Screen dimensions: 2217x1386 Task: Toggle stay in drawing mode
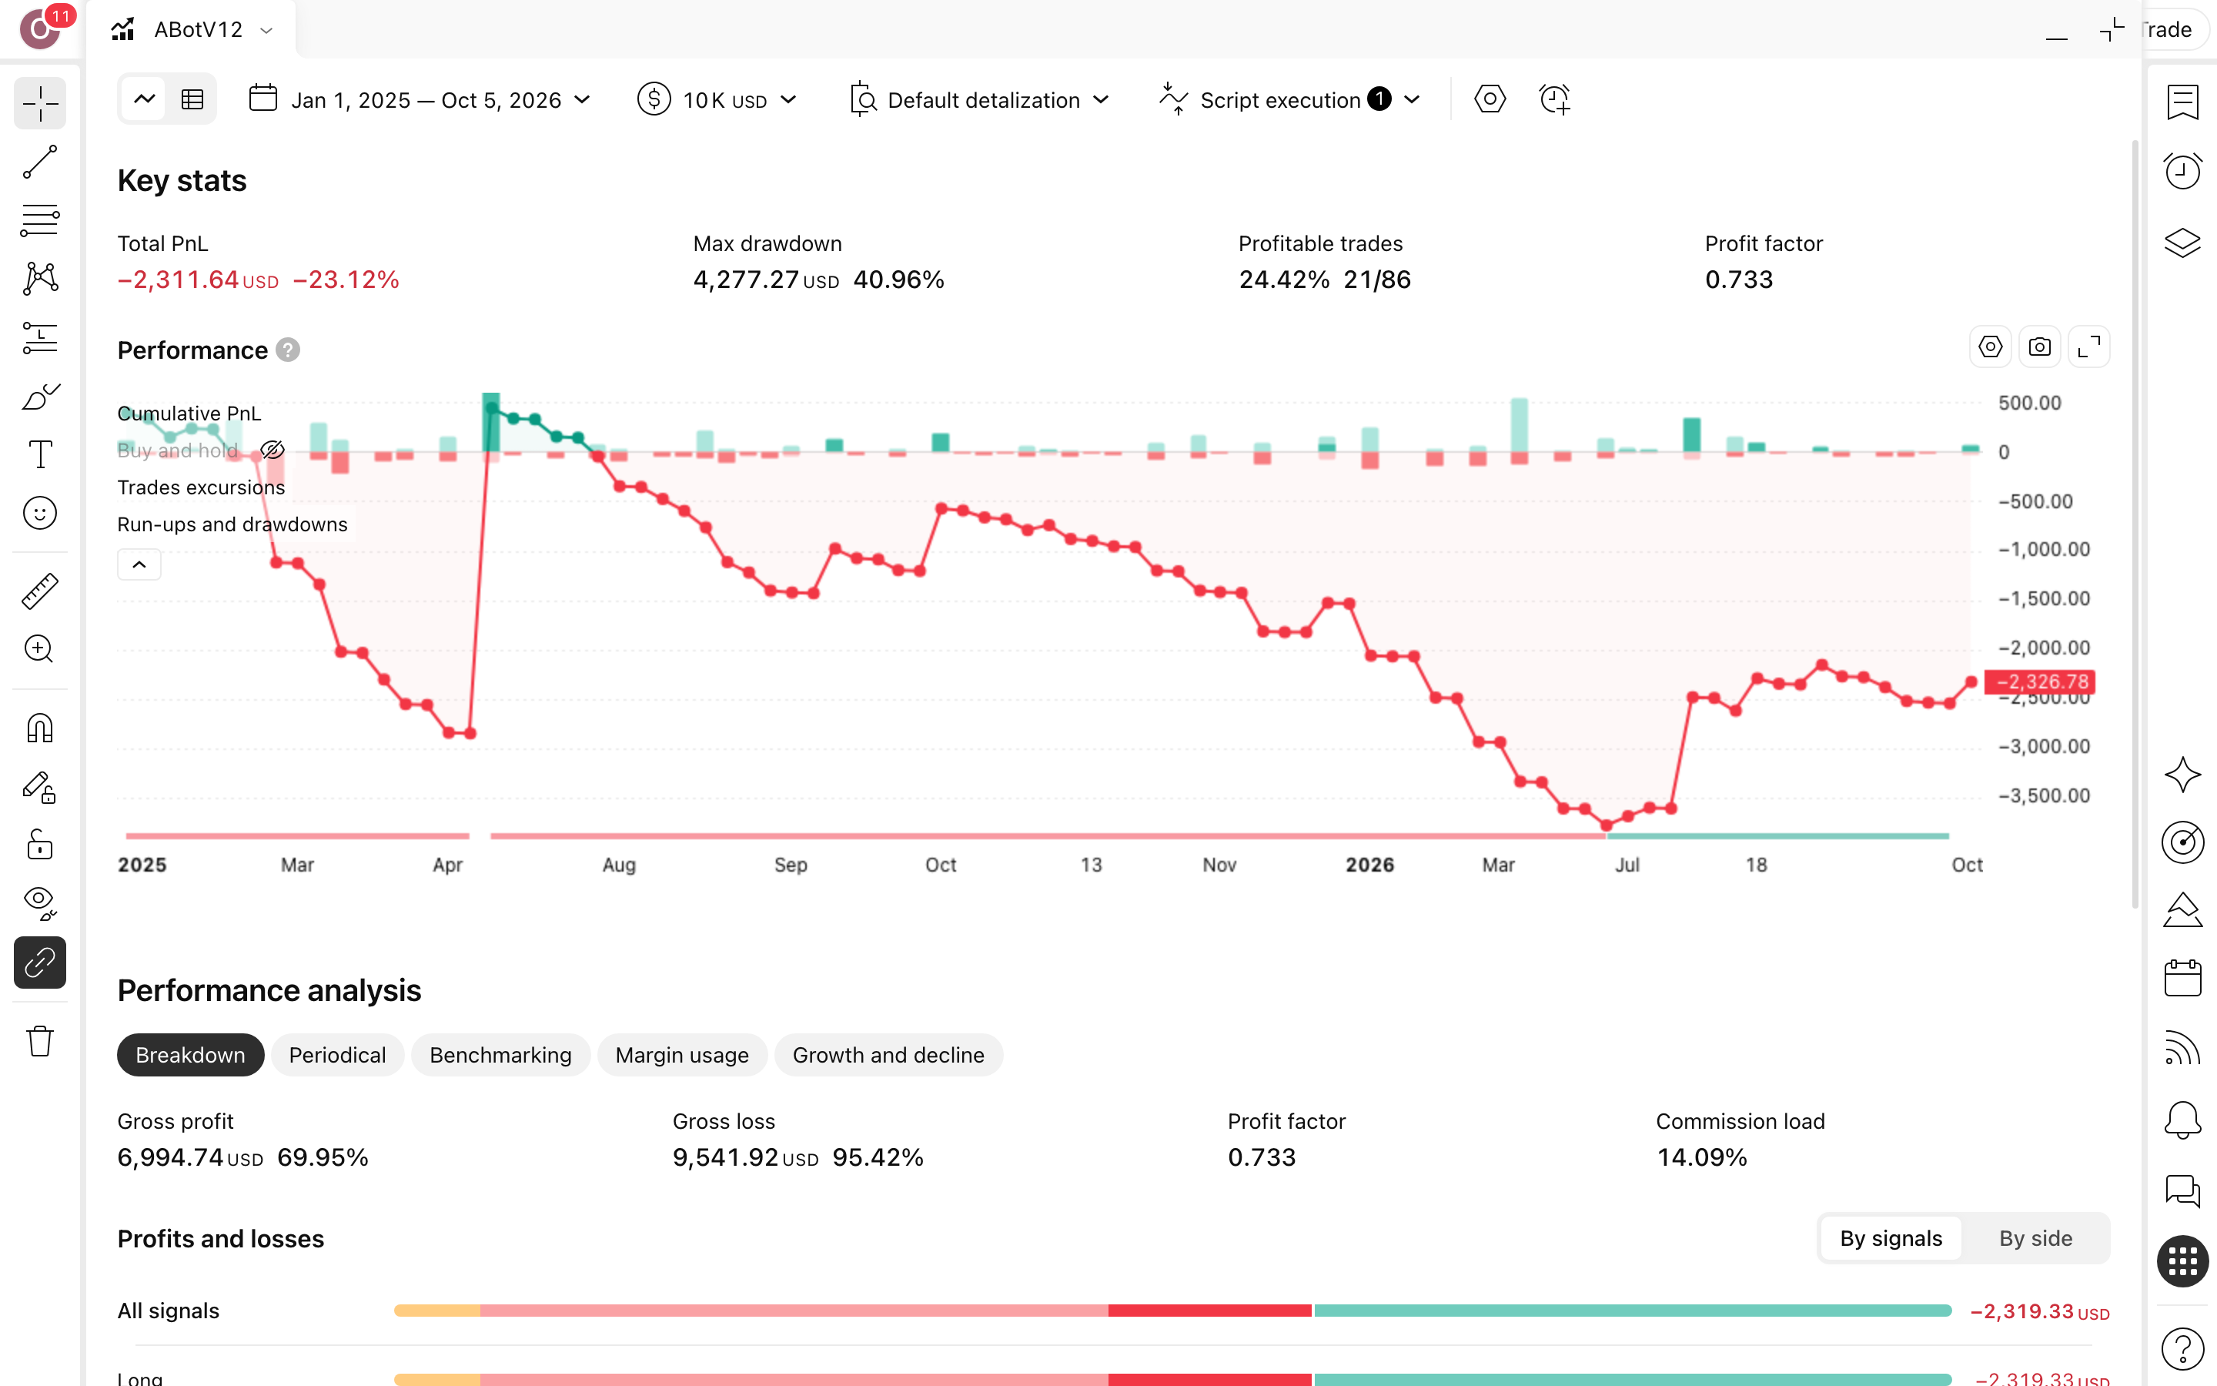coord(40,788)
